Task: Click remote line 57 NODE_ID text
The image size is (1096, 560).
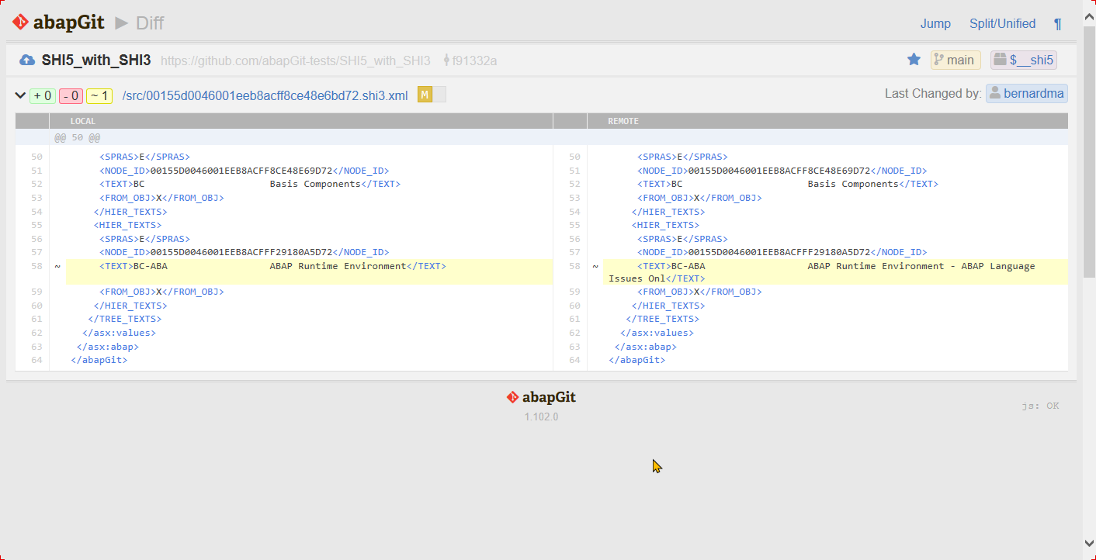Action: click(782, 252)
